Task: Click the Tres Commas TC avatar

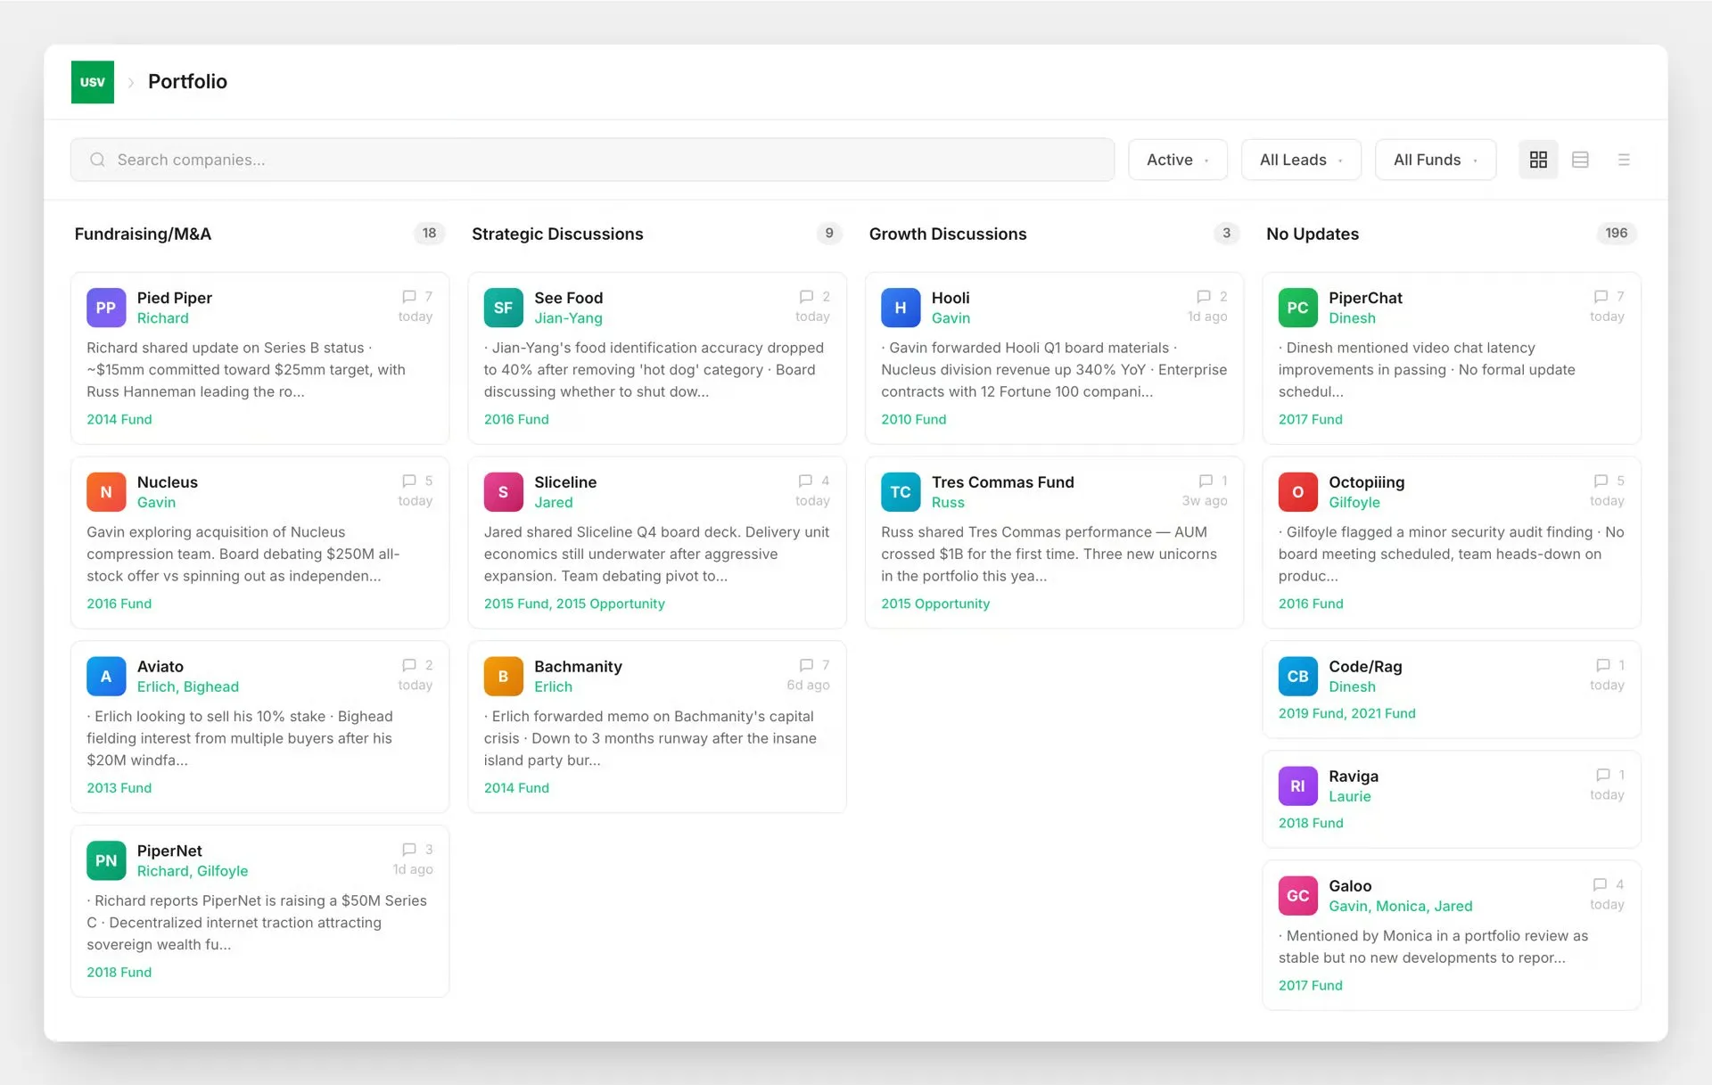Action: pyautogui.click(x=901, y=492)
